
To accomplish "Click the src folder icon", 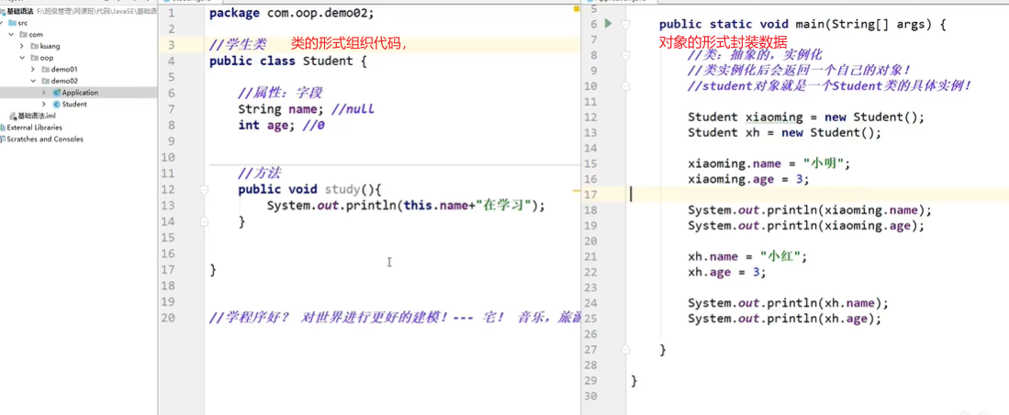I will (x=13, y=23).
